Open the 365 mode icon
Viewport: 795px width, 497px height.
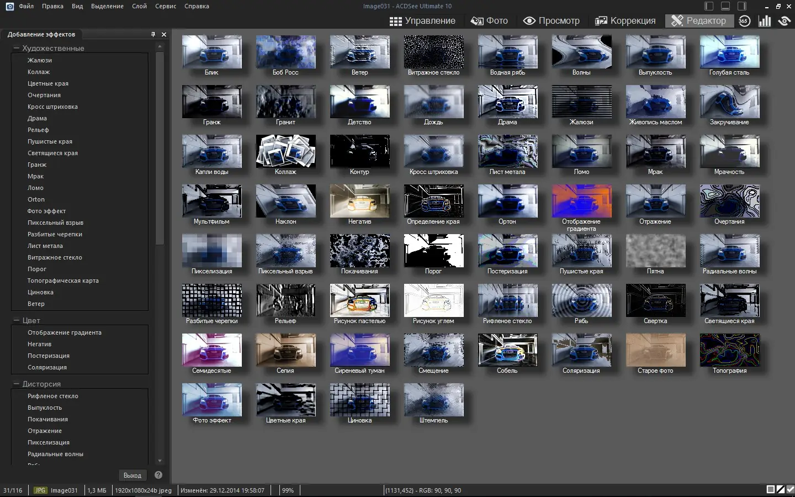pos(744,21)
